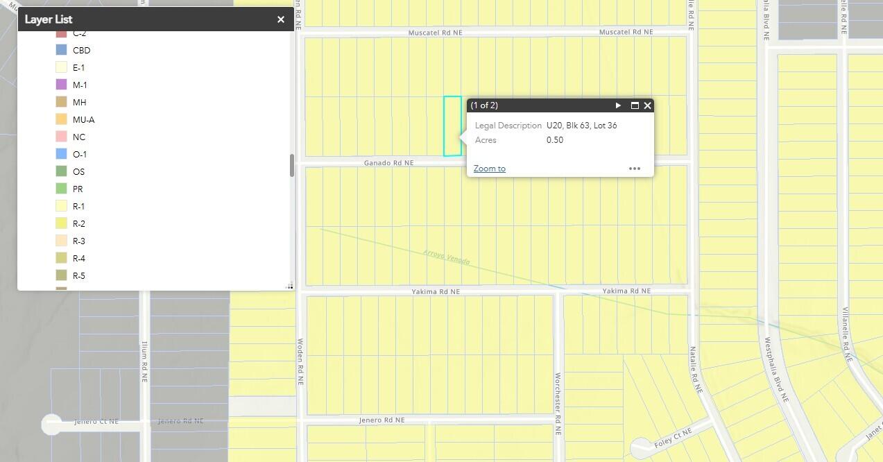Click the R-1 legend label
The height and width of the screenshot is (462, 883).
[79, 206]
